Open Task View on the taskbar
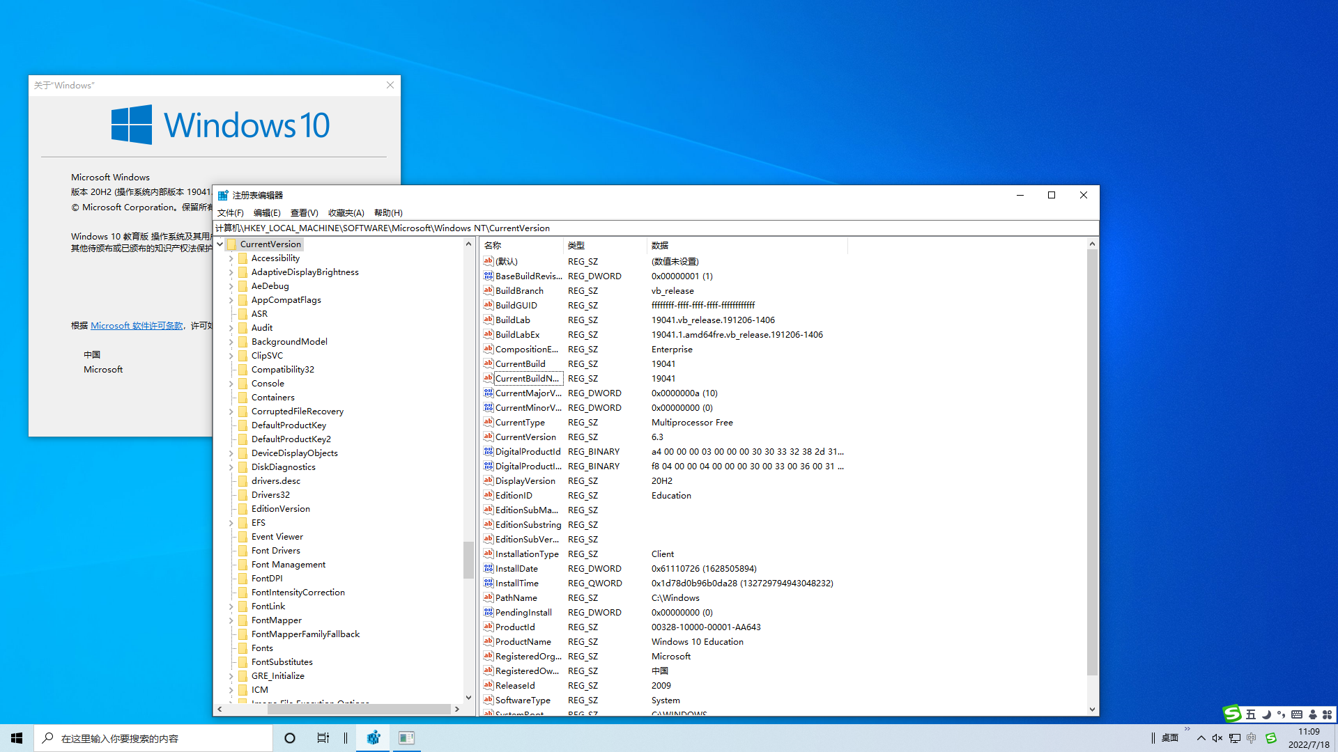This screenshot has width=1338, height=752. pyautogui.click(x=323, y=738)
